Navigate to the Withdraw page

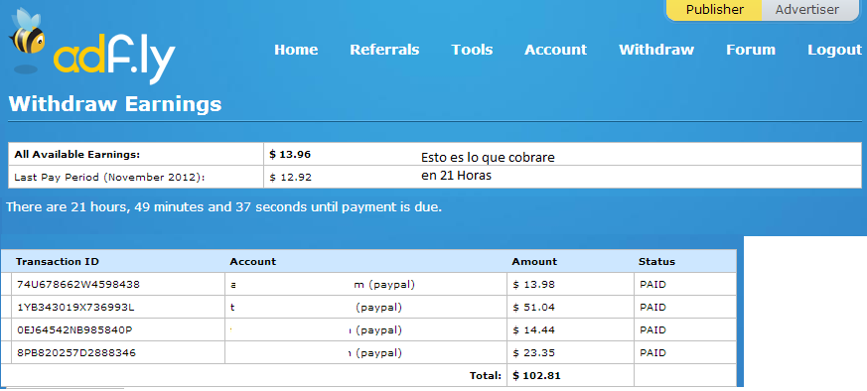point(655,50)
